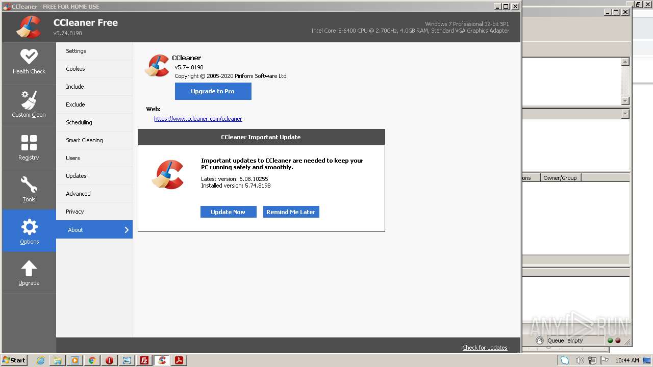
Task: Click the 'Installed version: 5.74.8198' text
Action: (x=236, y=186)
